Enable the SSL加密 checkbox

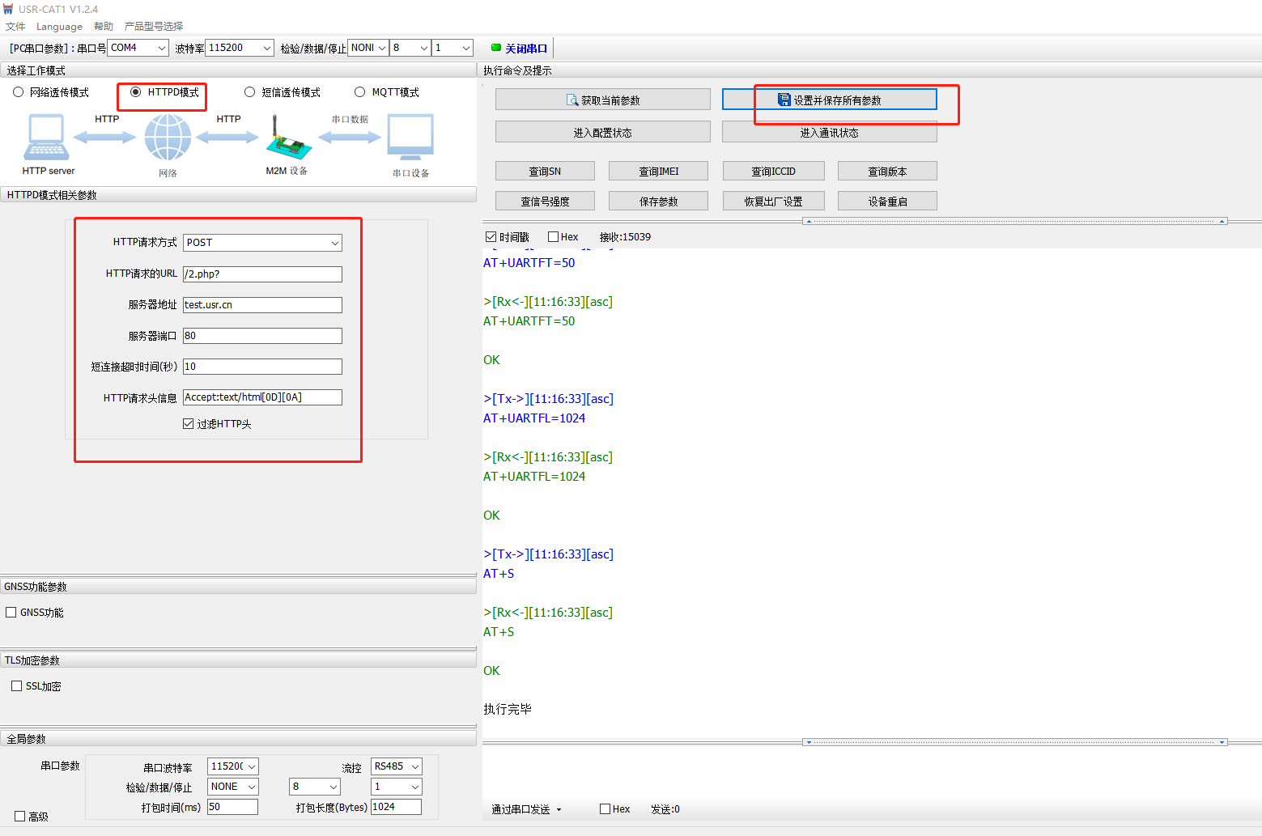[17, 686]
